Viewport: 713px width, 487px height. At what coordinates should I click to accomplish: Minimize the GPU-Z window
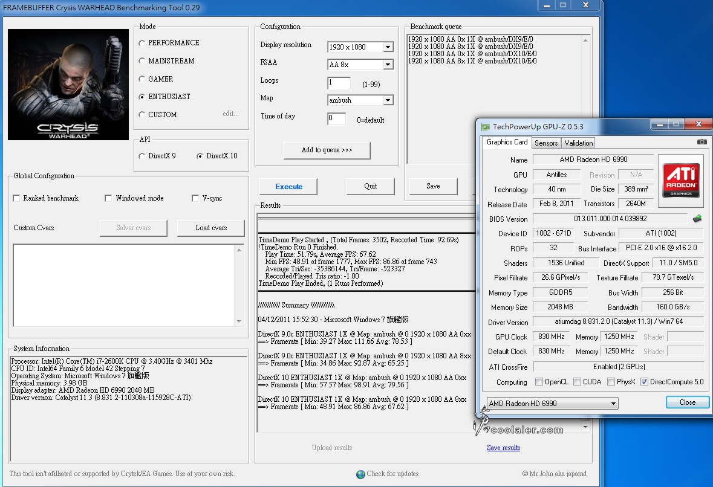click(x=660, y=124)
